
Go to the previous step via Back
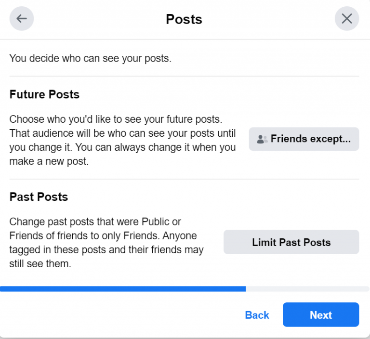click(257, 315)
